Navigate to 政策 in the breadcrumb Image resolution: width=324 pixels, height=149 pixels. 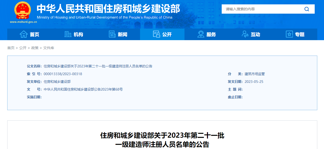(x=35, y=48)
